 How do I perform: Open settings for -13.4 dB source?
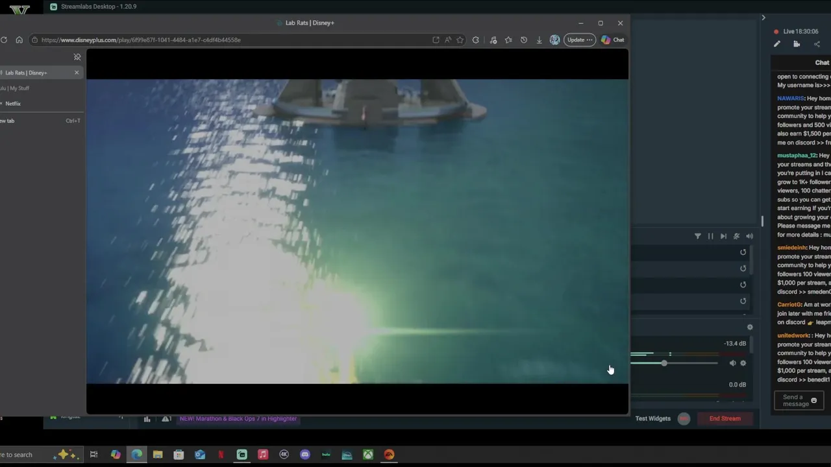(743, 363)
